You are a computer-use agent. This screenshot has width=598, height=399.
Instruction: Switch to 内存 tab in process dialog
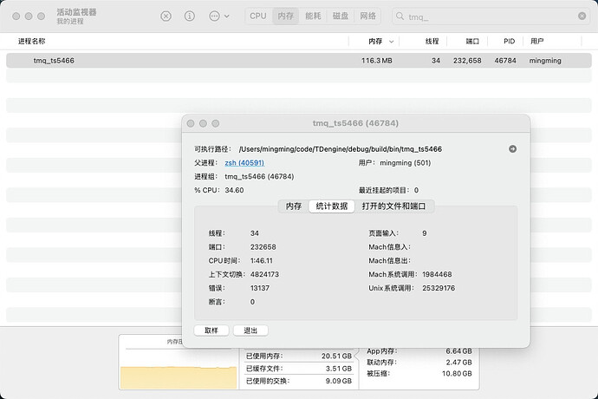coord(294,206)
